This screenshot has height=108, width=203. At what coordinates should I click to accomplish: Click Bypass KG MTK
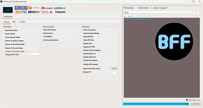tap(100, 47)
